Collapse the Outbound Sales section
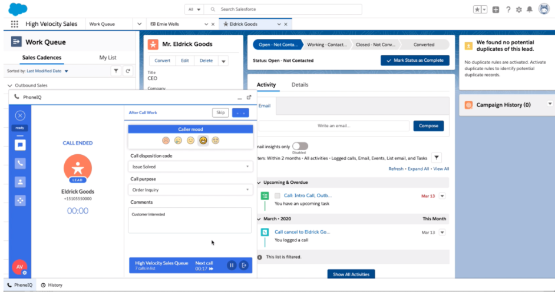Image resolution: width=558 pixels, height=295 pixels. tap(9, 85)
